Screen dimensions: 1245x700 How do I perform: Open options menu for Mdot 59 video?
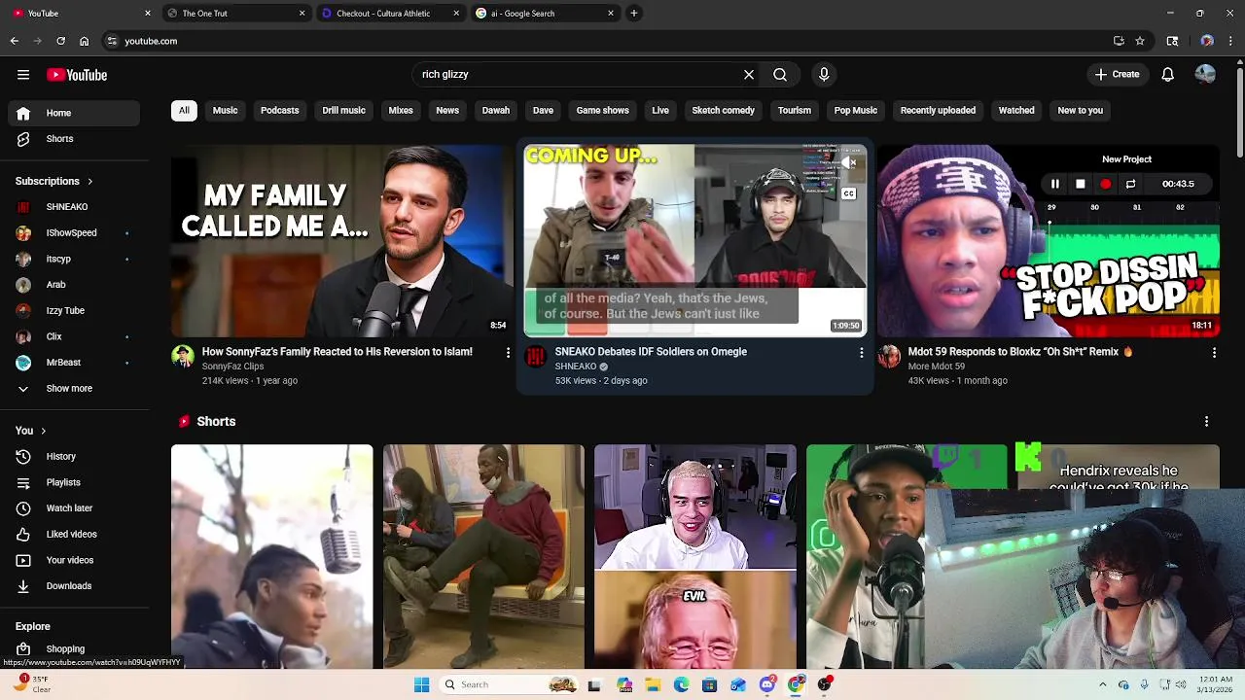(x=1214, y=353)
